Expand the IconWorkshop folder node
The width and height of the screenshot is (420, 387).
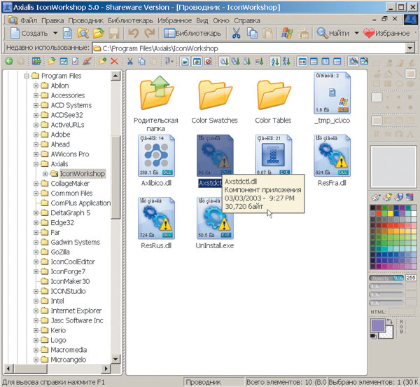tap(45, 174)
